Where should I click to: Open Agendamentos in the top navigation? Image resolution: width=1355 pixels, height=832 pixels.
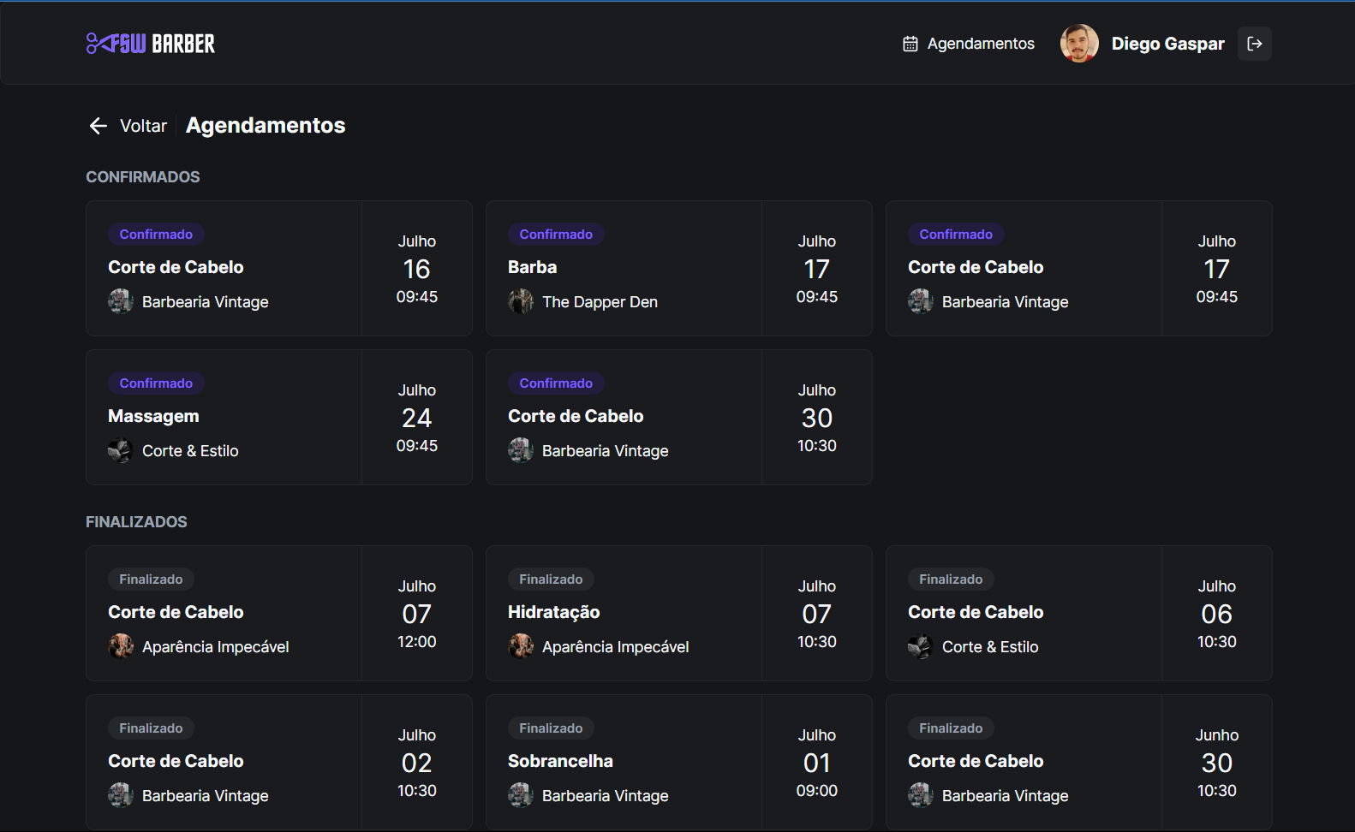pos(980,44)
